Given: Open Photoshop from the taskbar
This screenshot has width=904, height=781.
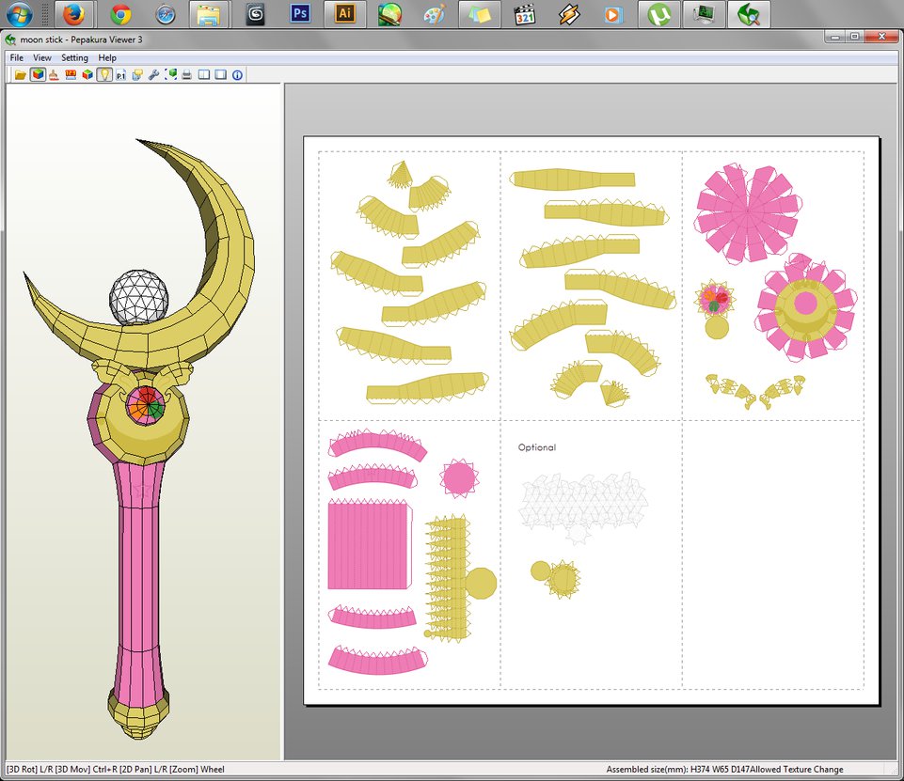Looking at the screenshot, I should pos(300,14).
